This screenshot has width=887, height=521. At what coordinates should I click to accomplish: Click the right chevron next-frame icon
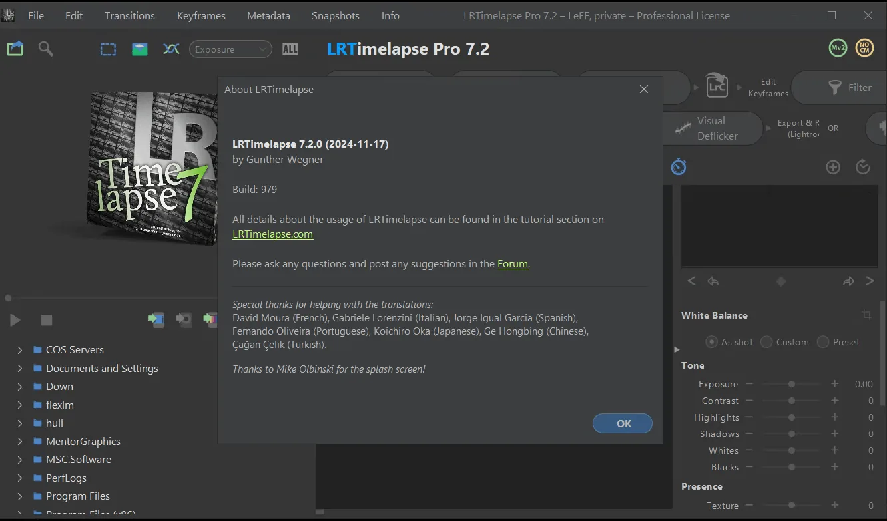(870, 281)
